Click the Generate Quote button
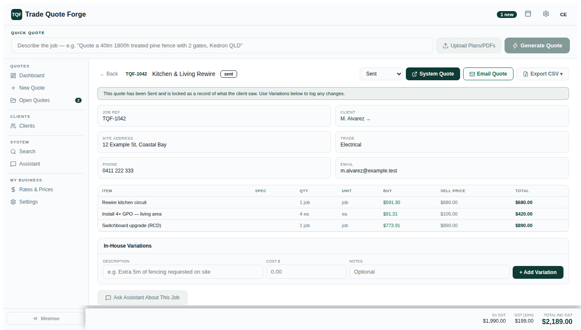Viewport: 581px width, 330px height. tap(537, 46)
